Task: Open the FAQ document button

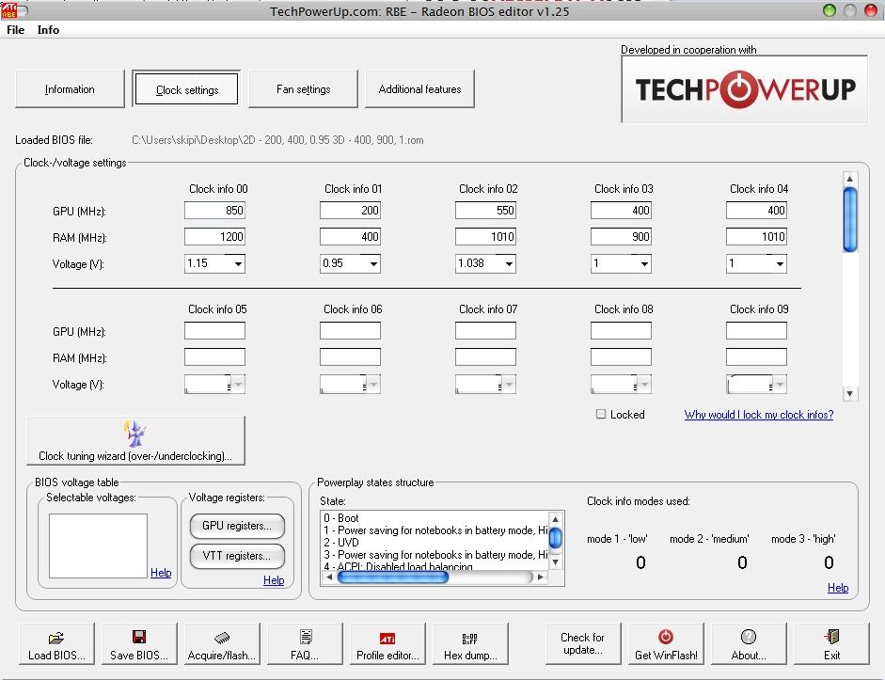Action: point(305,644)
